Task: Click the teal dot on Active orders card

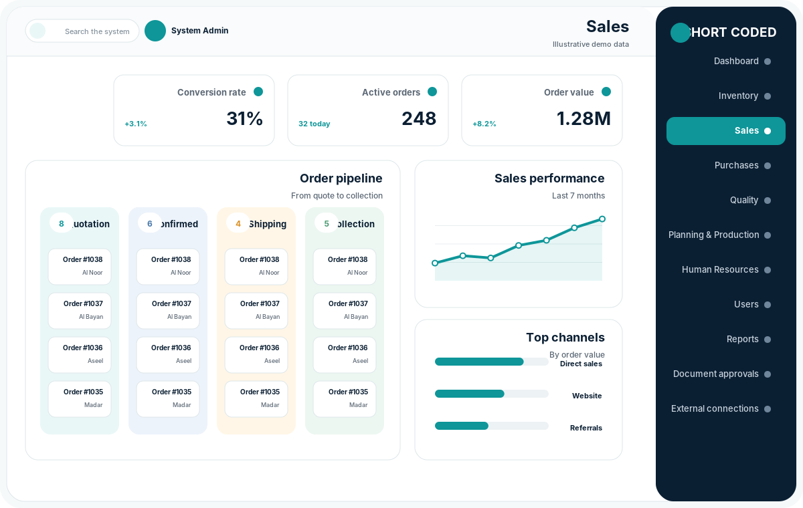Action: pos(432,92)
